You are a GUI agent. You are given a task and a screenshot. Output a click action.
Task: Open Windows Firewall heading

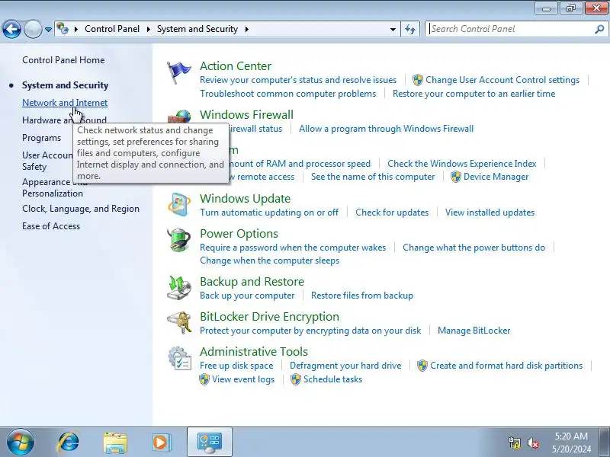pos(246,115)
